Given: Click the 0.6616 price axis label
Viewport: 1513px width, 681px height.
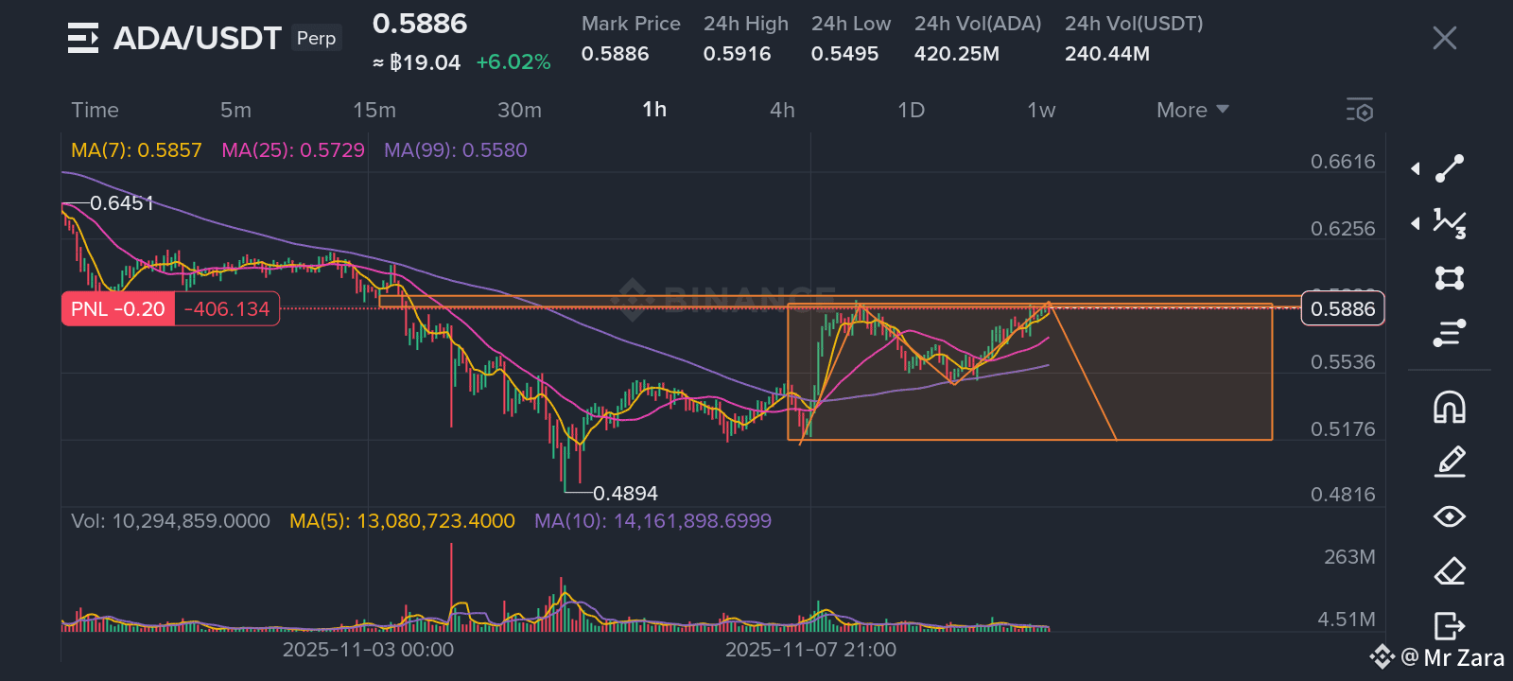Looking at the screenshot, I should pos(1343,162).
